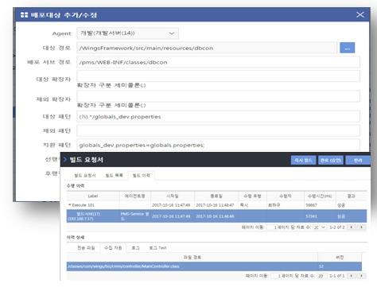Viewport: 377px width, 299px height.
Task: Click the 치환 패턴 field with globals.properties
Action: pos(218,145)
